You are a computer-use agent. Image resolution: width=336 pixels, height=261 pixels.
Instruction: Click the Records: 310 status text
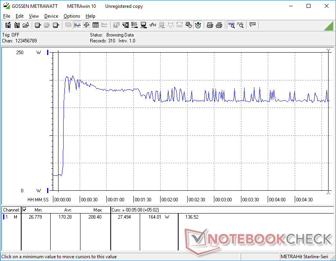102,41
